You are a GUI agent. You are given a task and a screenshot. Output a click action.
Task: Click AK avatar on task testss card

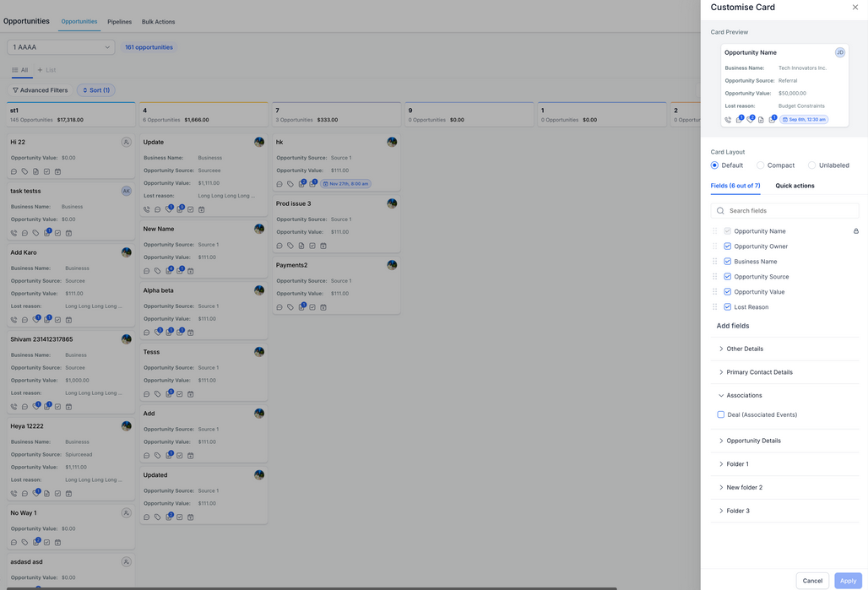click(126, 191)
